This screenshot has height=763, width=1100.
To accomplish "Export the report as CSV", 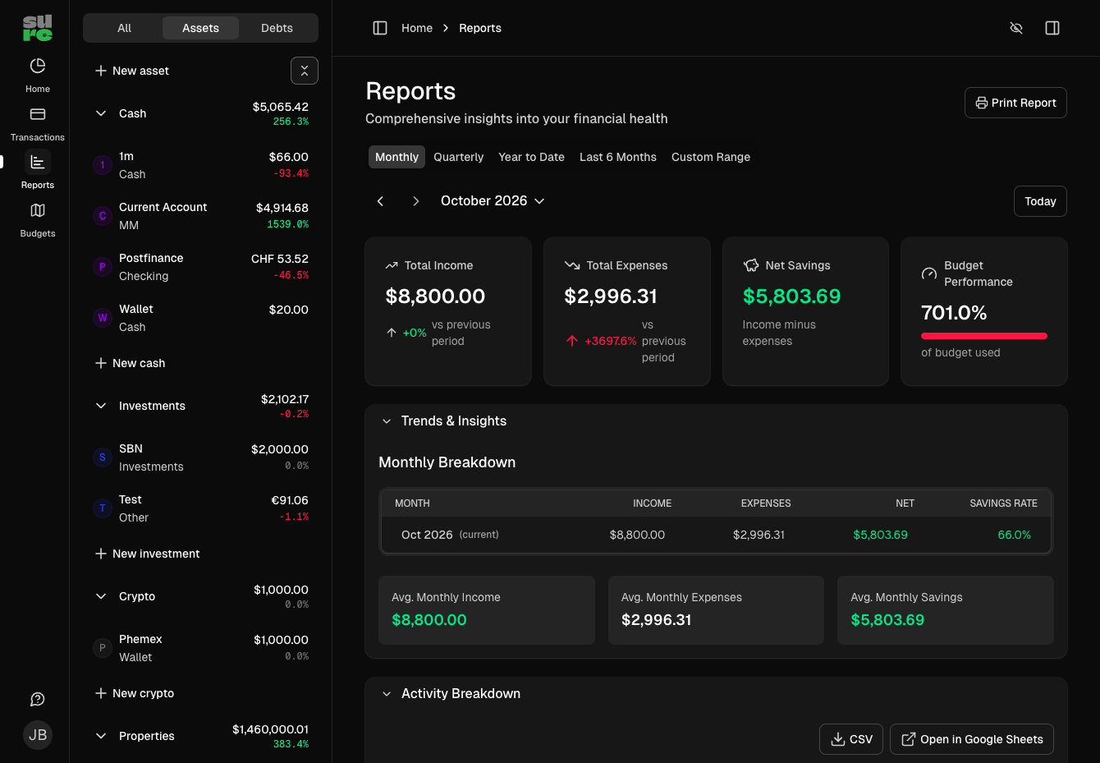I will (x=851, y=739).
